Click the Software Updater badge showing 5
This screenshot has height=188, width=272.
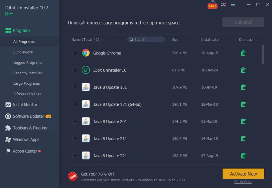48,116
